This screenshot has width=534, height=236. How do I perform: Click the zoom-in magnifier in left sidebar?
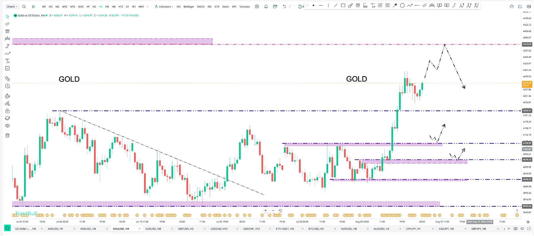(x=8, y=86)
